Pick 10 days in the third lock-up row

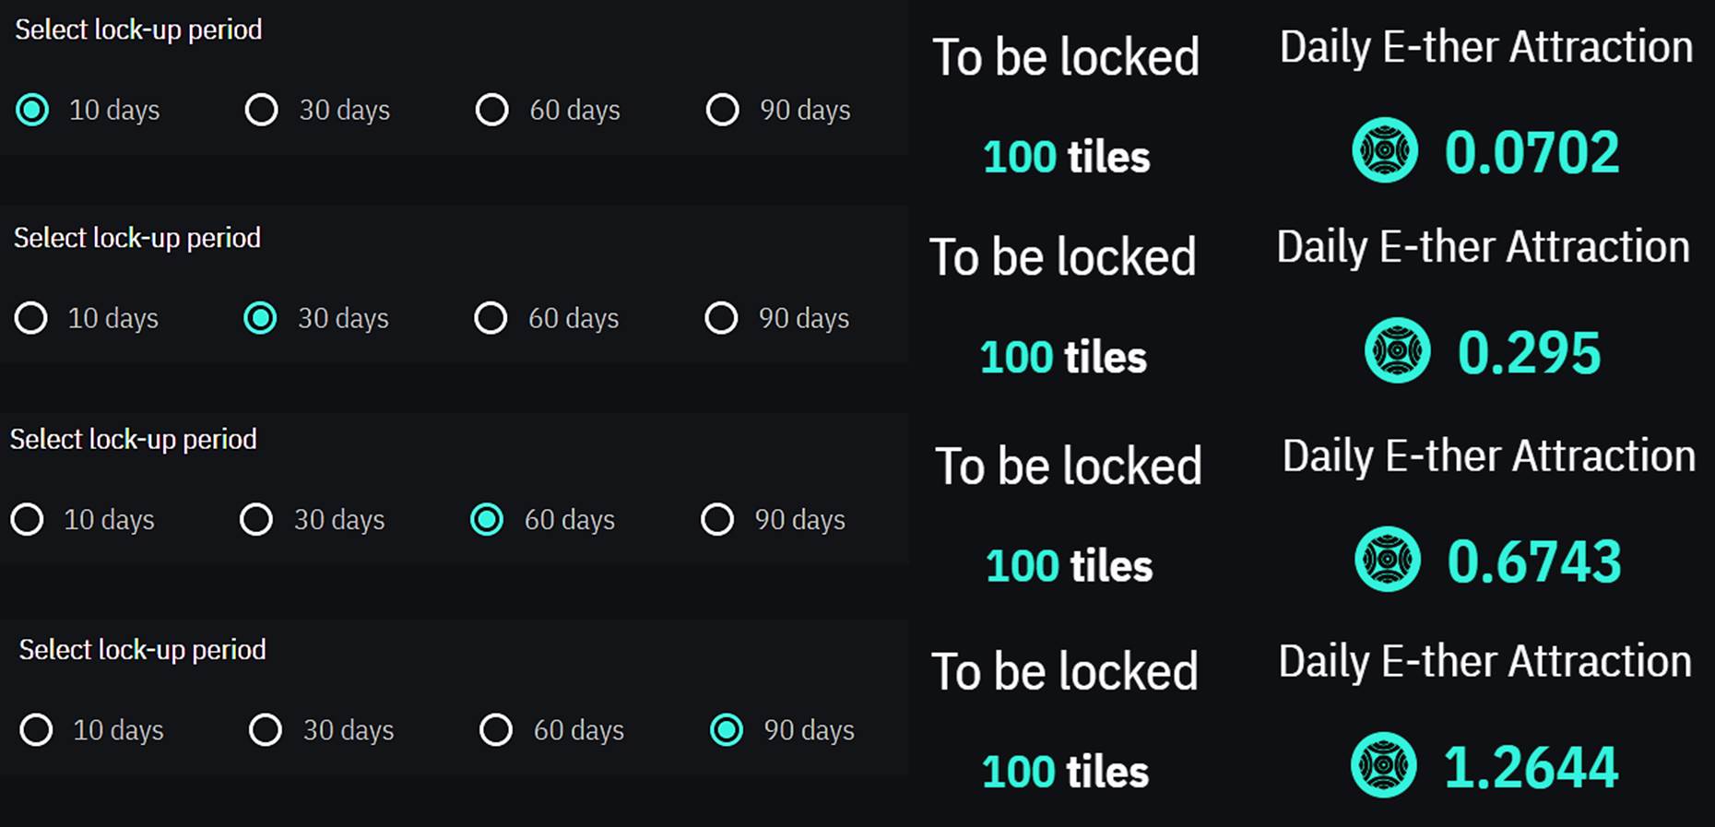(x=27, y=519)
